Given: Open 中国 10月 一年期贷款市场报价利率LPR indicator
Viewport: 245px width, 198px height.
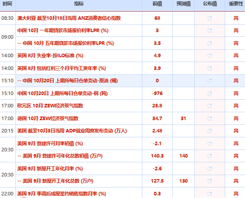Looking at the screenshot, I should [x=63, y=30].
